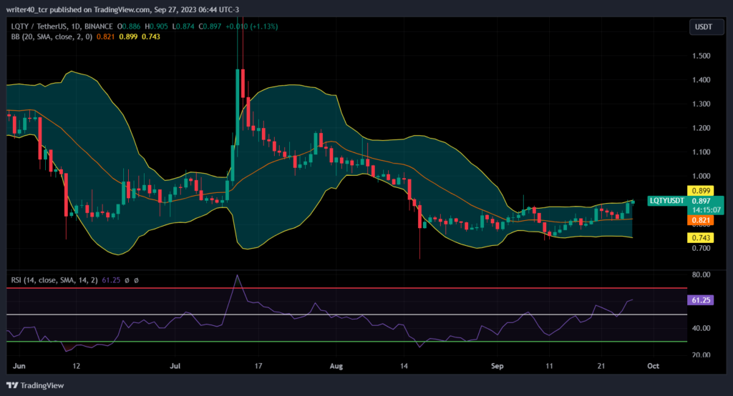Click the 1.100 price axis label
Screen dimensions: 733x396
701,152
